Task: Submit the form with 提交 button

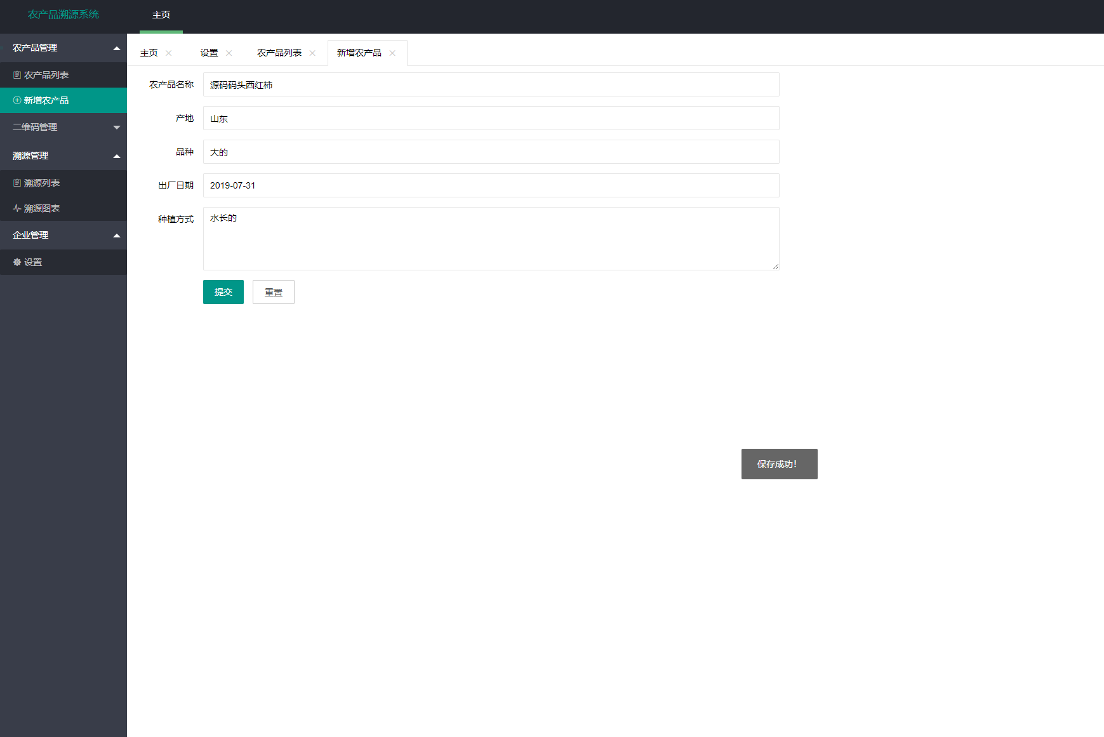Action: point(223,292)
